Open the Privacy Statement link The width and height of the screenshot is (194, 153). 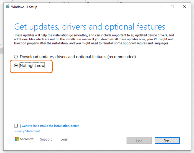pos(27,131)
